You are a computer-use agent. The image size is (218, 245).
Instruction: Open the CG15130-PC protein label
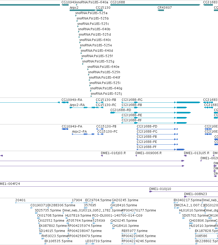coord(107,131)
